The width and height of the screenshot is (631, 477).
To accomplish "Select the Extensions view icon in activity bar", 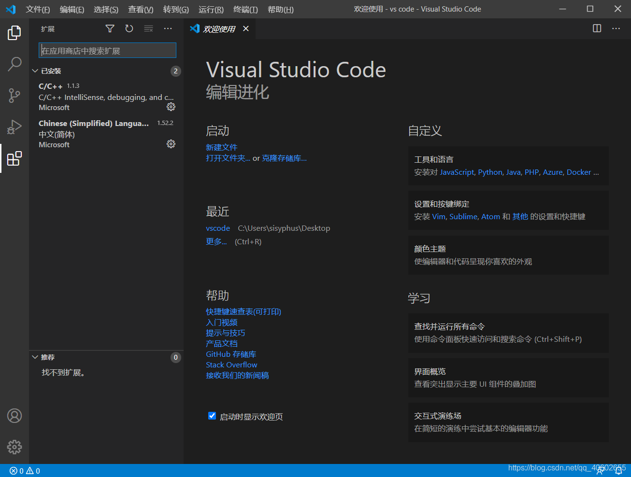I will [14, 158].
